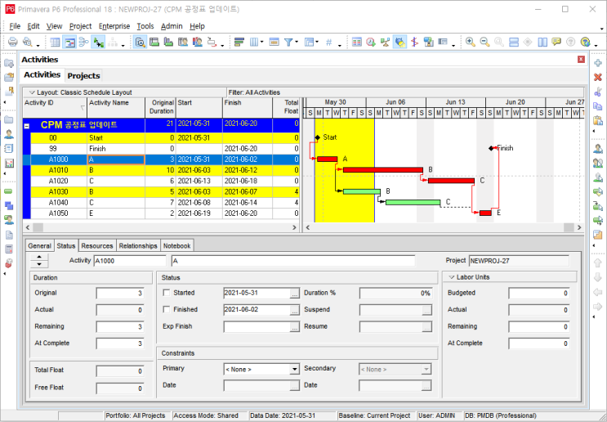Click right arrow of activity table scrollbar
The height and width of the screenshot is (422, 607).
pyautogui.click(x=294, y=227)
